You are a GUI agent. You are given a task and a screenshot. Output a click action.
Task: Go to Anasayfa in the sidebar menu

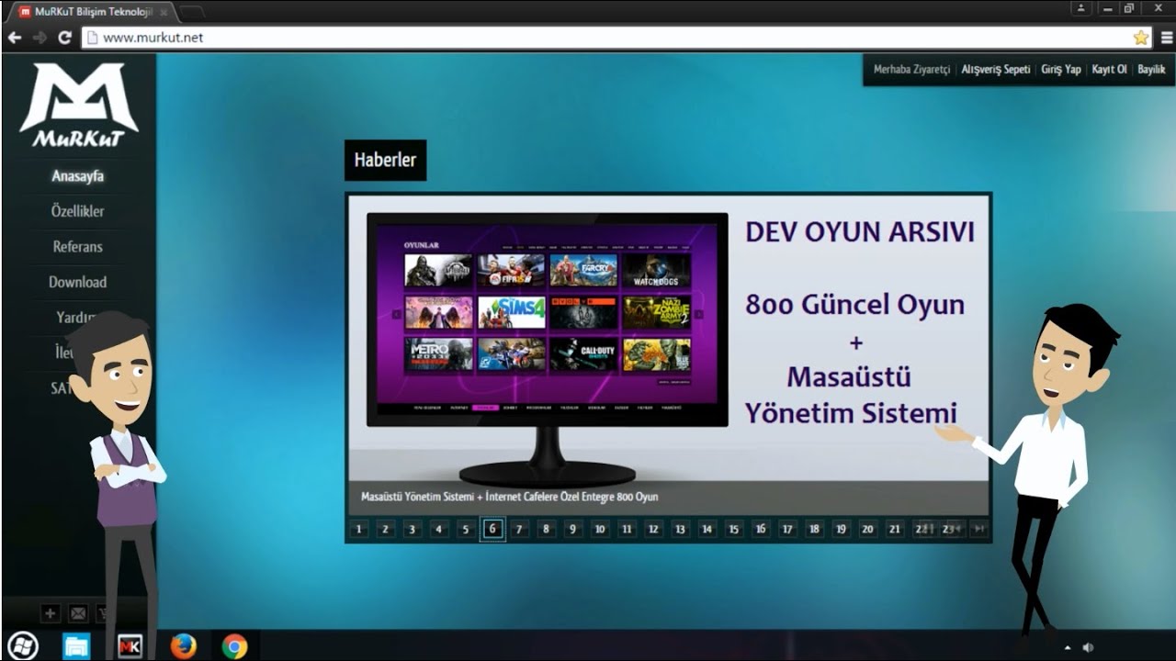[78, 176]
